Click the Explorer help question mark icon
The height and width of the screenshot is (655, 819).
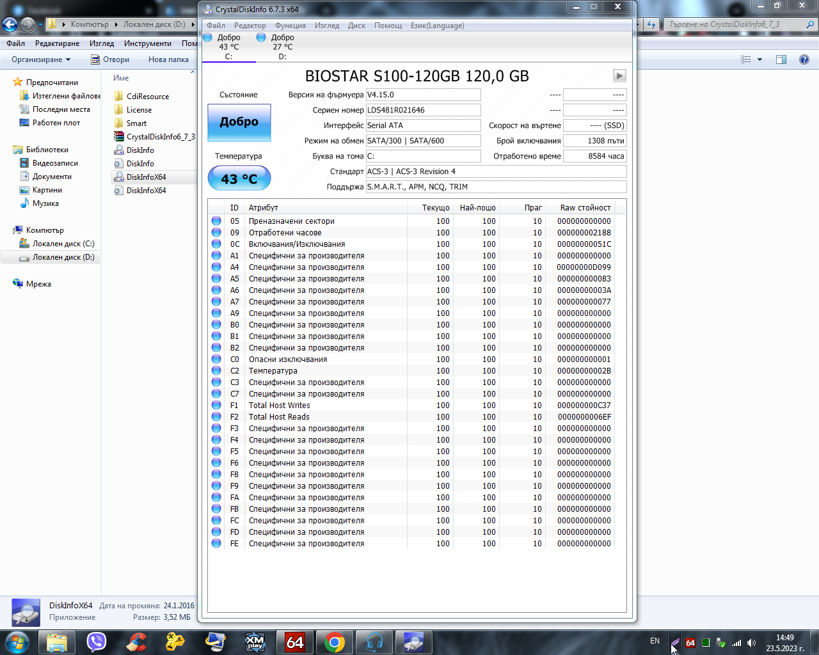pyautogui.click(x=804, y=59)
